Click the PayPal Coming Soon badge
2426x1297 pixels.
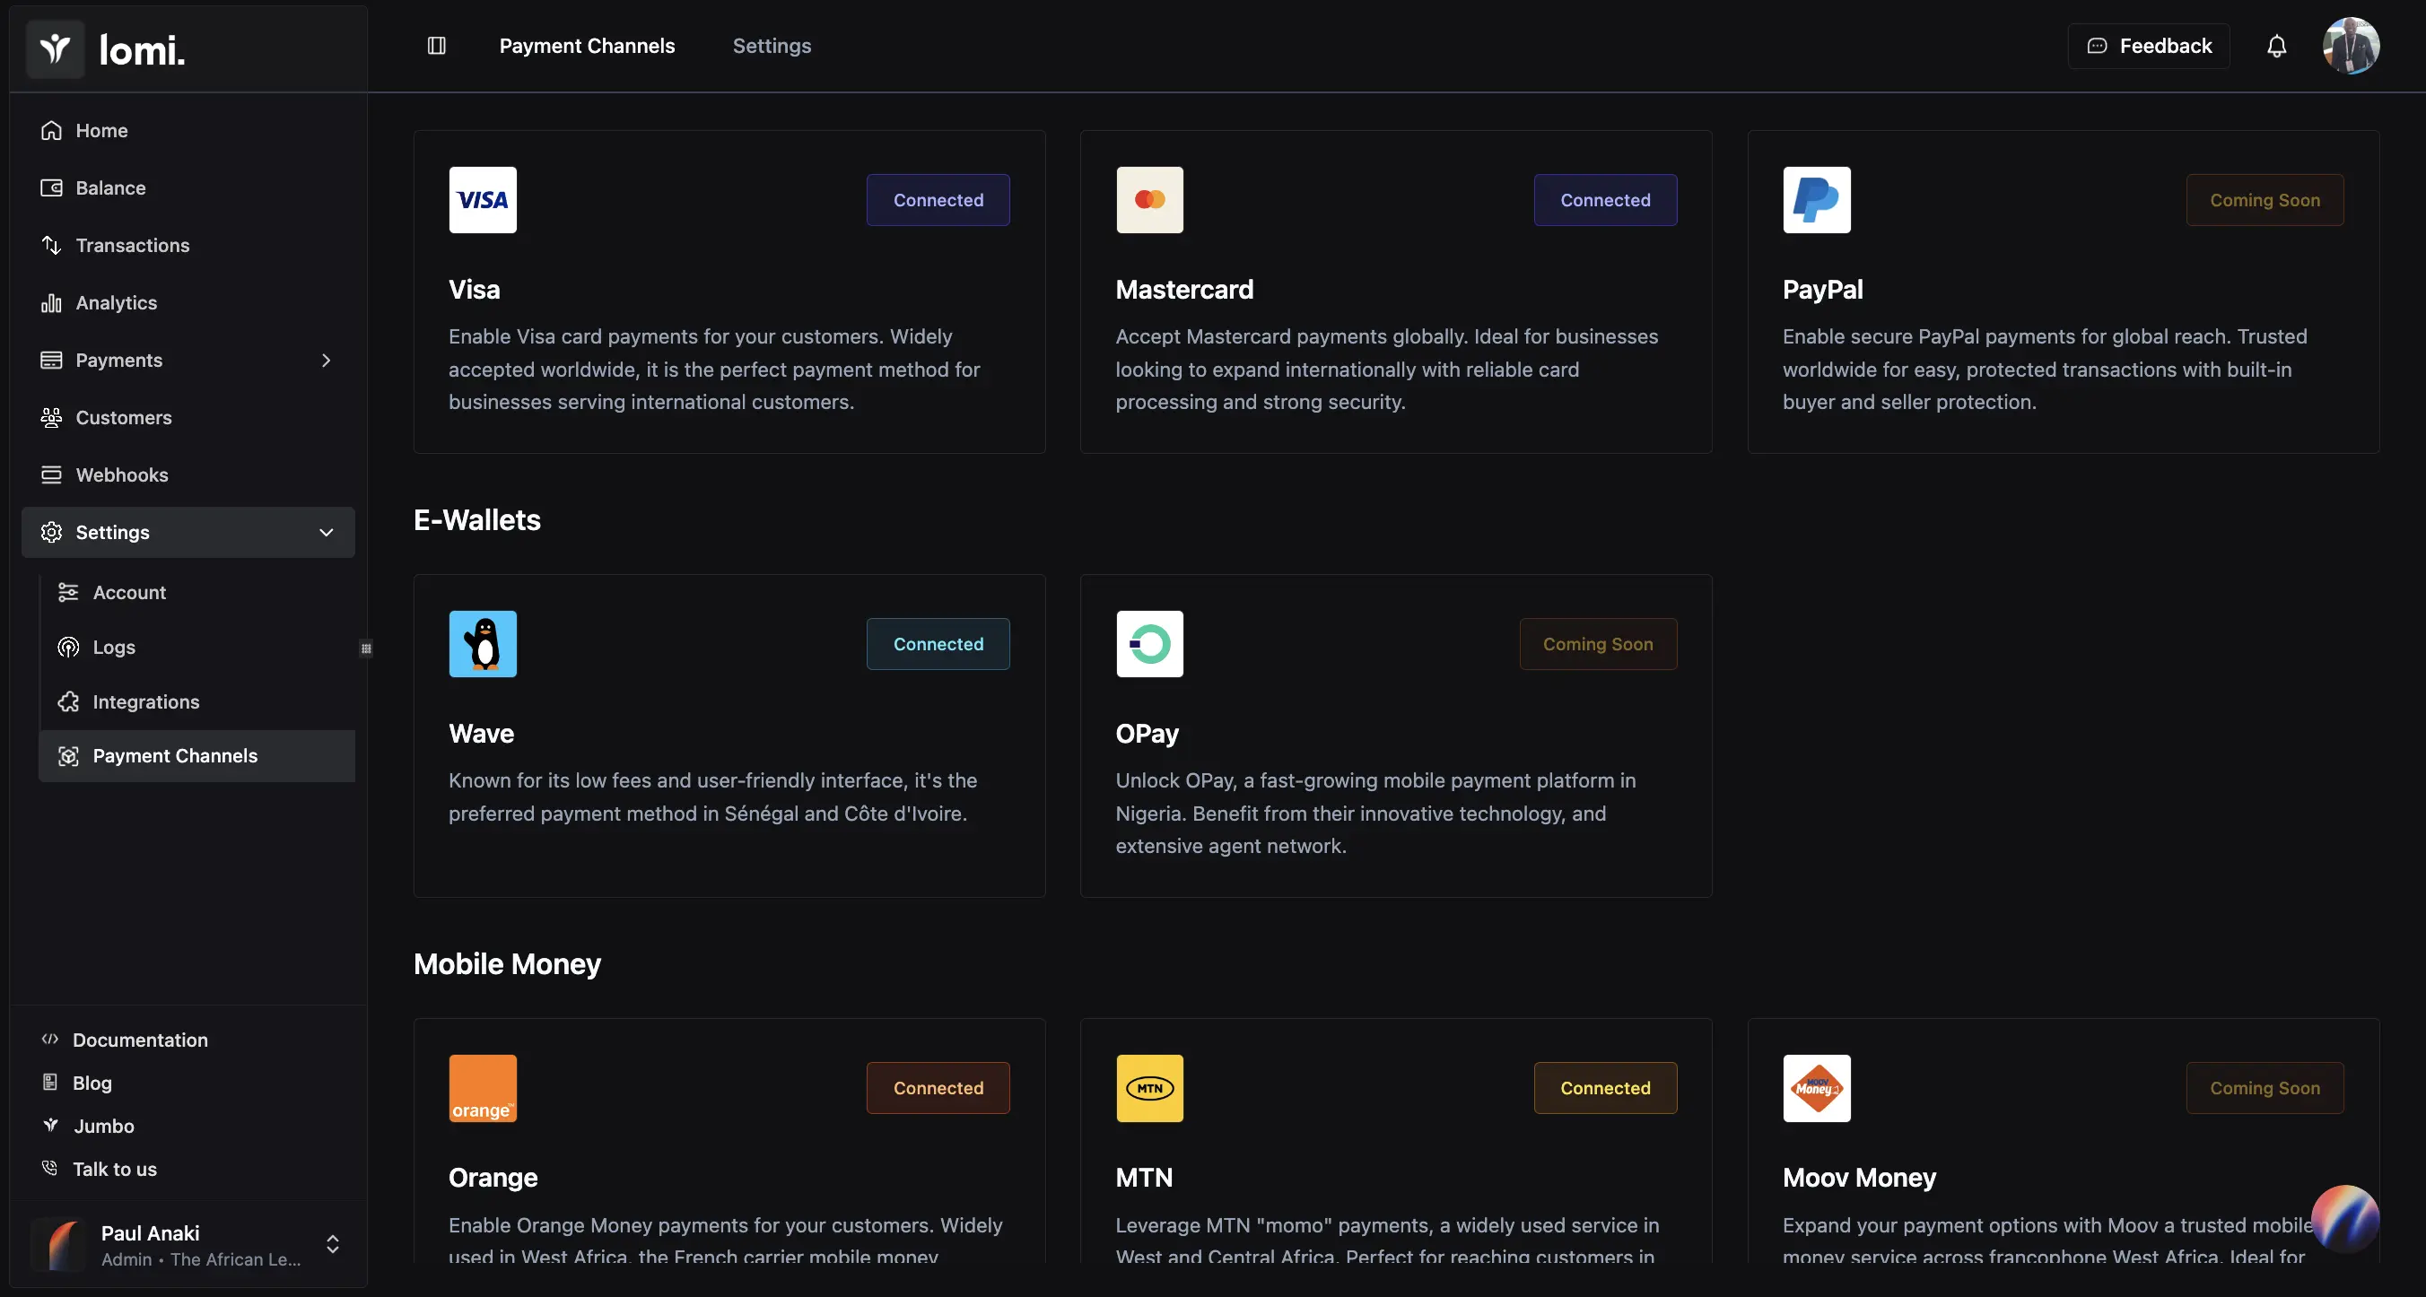click(2264, 199)
